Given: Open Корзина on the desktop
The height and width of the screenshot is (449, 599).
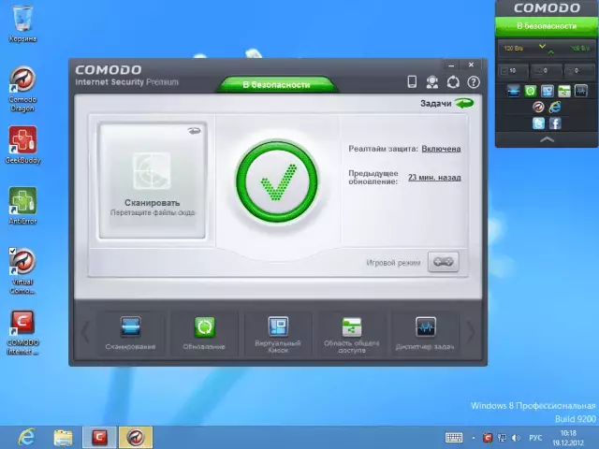Looking at the screenshot, I should 22,22.
